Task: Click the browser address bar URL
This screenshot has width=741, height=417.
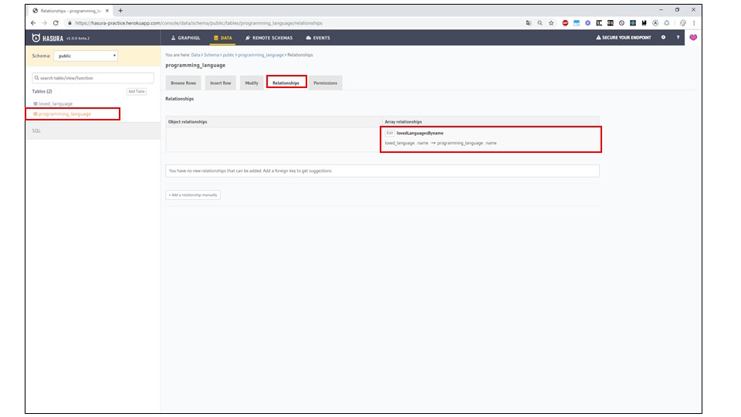Action: coord(198,22)
